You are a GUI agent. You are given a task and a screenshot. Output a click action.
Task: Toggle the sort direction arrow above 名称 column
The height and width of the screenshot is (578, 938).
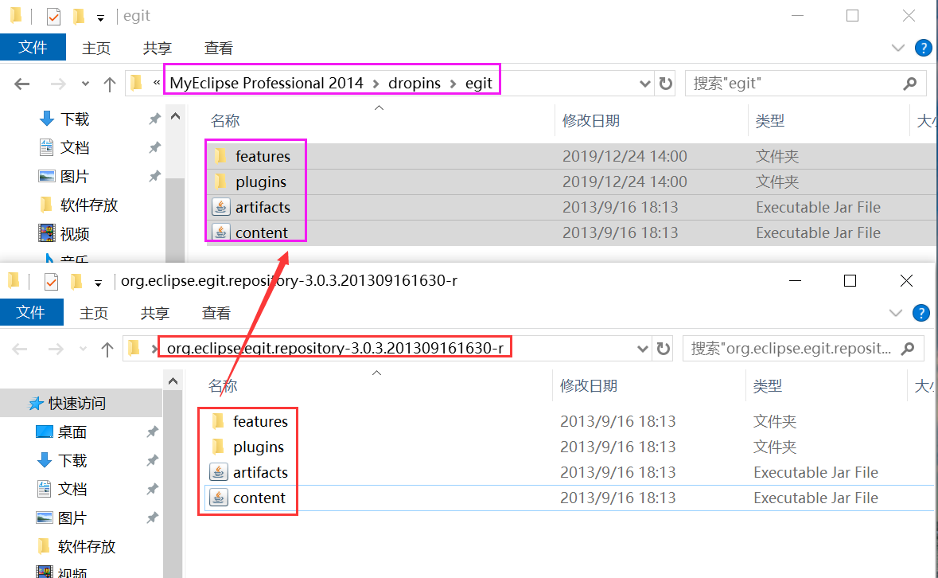[x=379, y=107]
